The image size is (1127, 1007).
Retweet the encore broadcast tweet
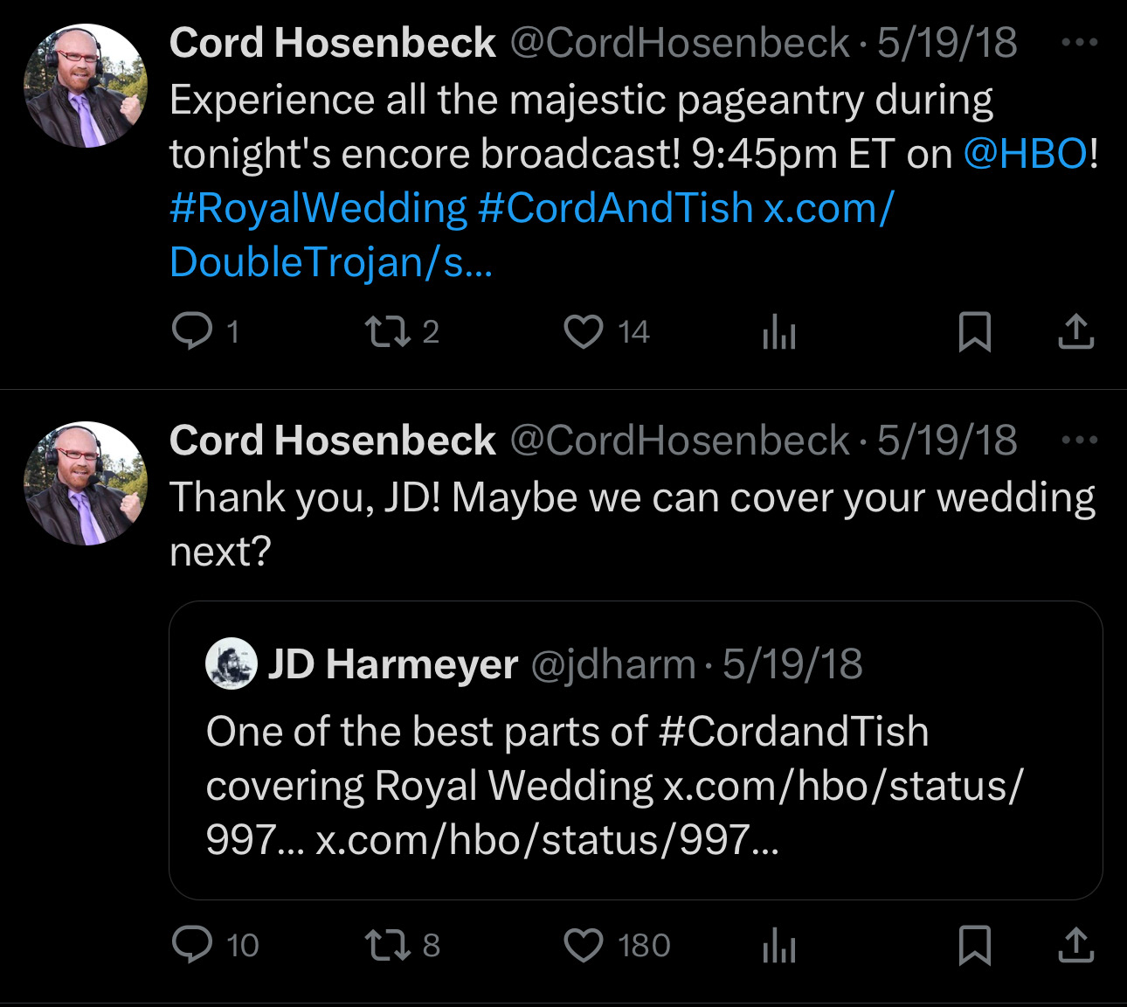pos(387,332)
